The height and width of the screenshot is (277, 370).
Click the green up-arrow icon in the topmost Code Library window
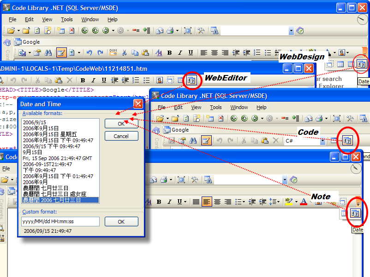pos(85,30)
